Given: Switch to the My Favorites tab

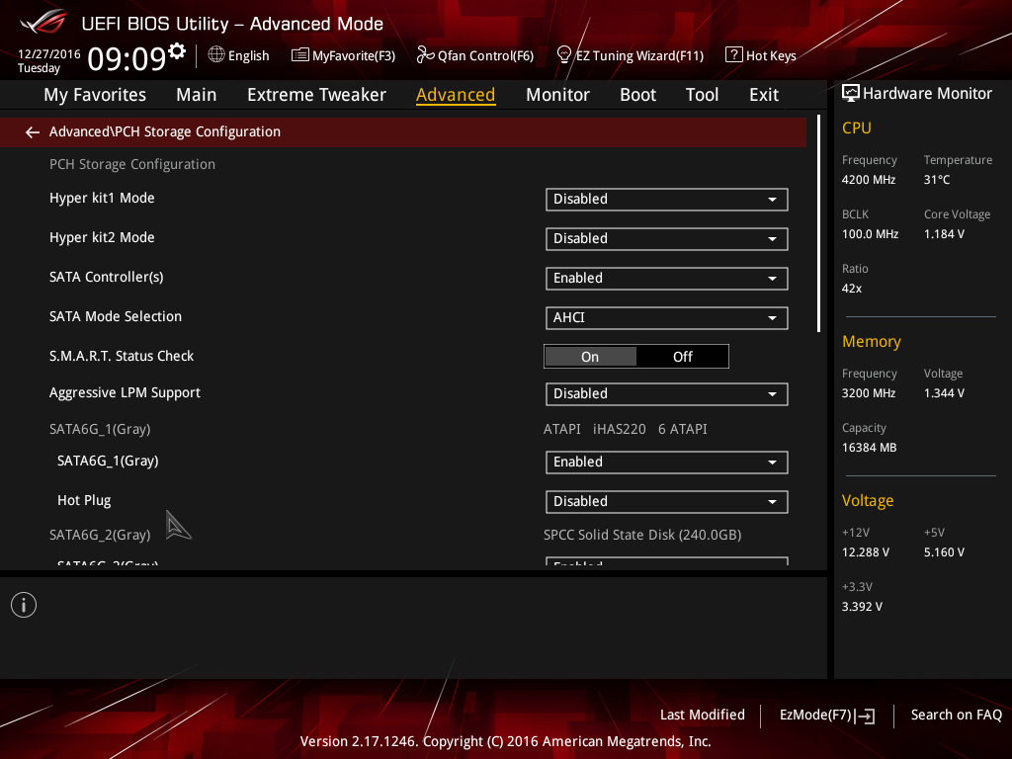Looking at the screenshot, I should click(x=95, y=95).
